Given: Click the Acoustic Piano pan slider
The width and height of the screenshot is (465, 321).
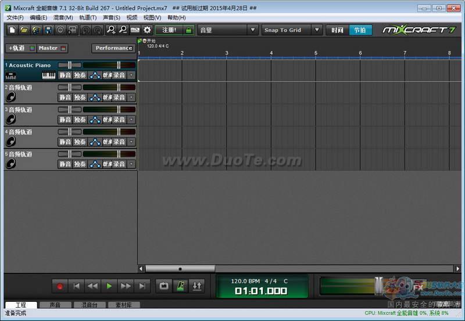Looking at the screenshot, I should coord(70,65).
